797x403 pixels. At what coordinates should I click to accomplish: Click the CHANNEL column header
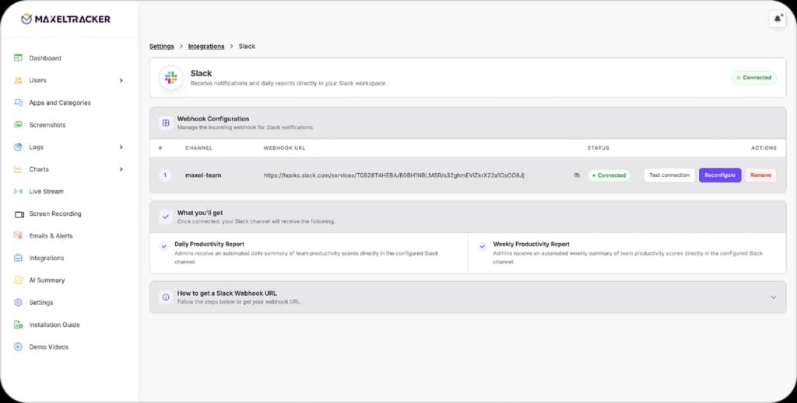pyautogui.click(x=198, y=148)
